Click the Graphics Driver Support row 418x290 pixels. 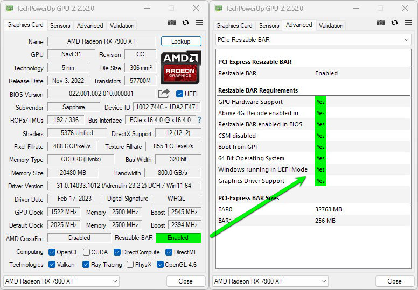click(x=313, y=181)
